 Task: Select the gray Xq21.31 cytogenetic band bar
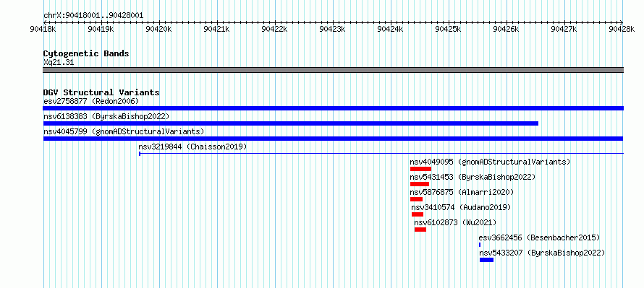coord(334,70)
